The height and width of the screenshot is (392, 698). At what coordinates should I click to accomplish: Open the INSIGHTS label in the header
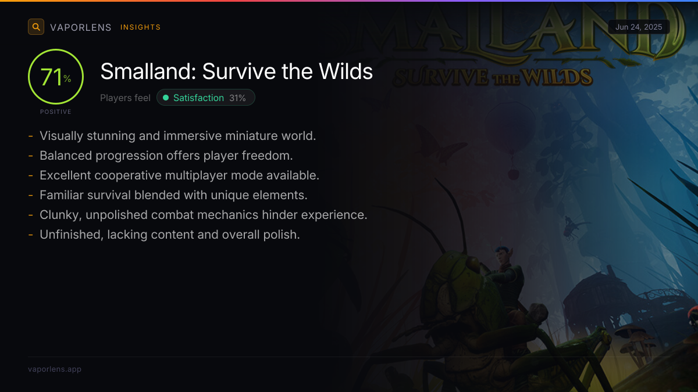click(x=141, y=27)
